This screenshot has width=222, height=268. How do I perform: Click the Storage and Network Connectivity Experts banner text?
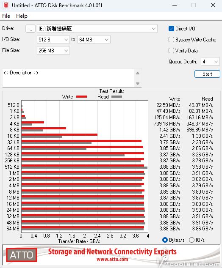[x=112, y=252]
